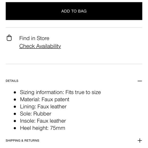Click the Material: Faux patent line
The width and height of the screenshot is (148, 148).
click(x=45, y=100)
